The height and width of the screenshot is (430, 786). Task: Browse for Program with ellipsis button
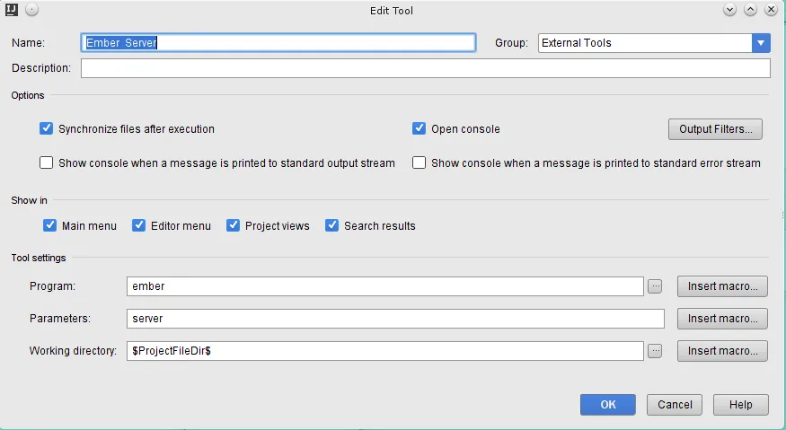point(655,286)
